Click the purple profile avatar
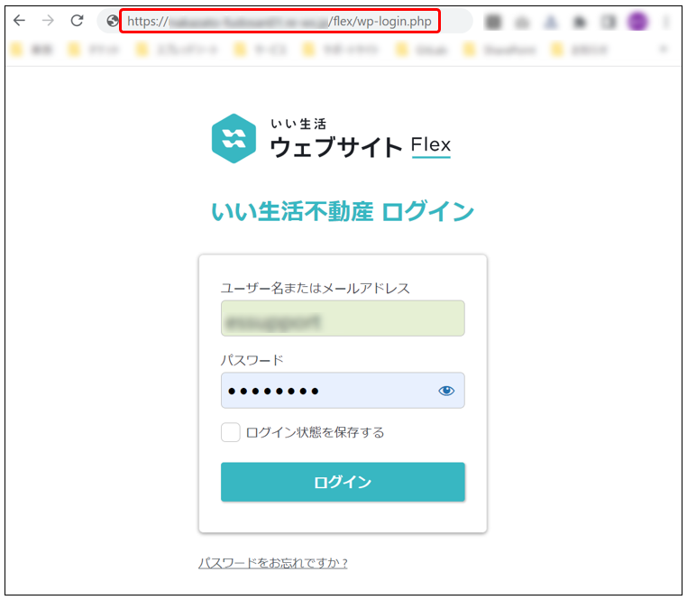The image size is (687, 600). point(637,21)
